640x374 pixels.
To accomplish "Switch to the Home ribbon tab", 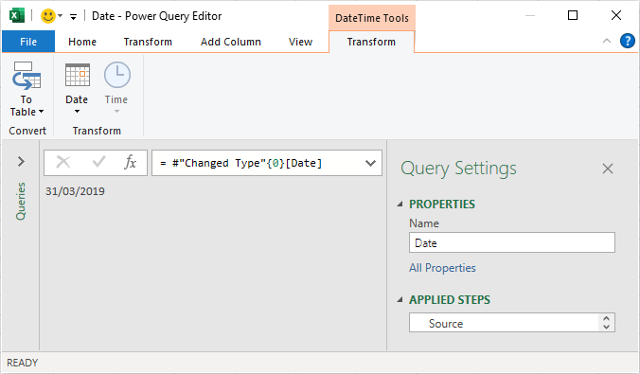I will [82, 42].
